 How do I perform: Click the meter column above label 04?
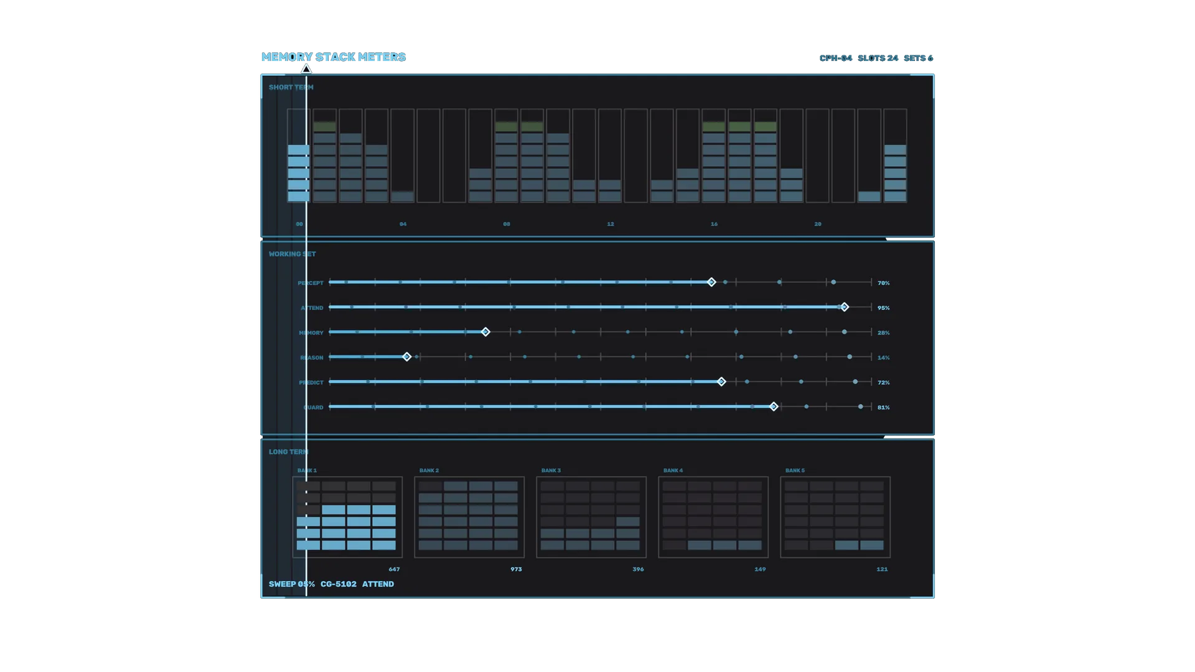402,156
